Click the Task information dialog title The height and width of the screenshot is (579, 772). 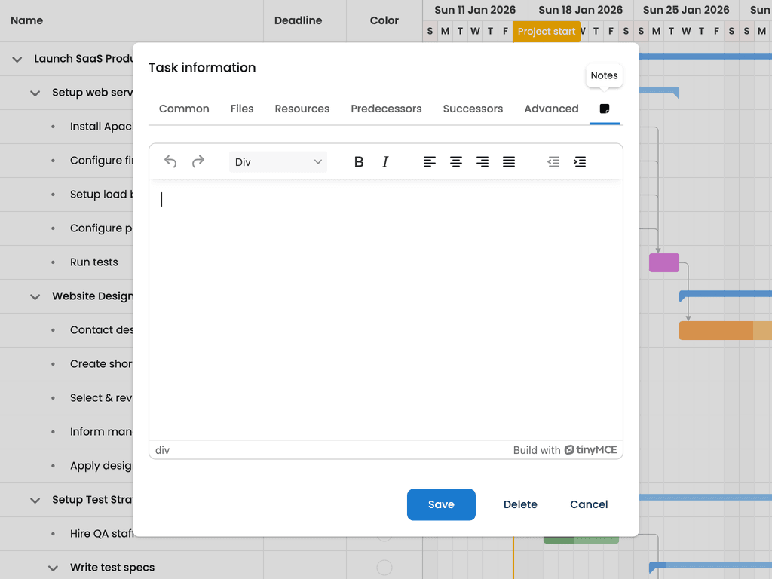202,67
